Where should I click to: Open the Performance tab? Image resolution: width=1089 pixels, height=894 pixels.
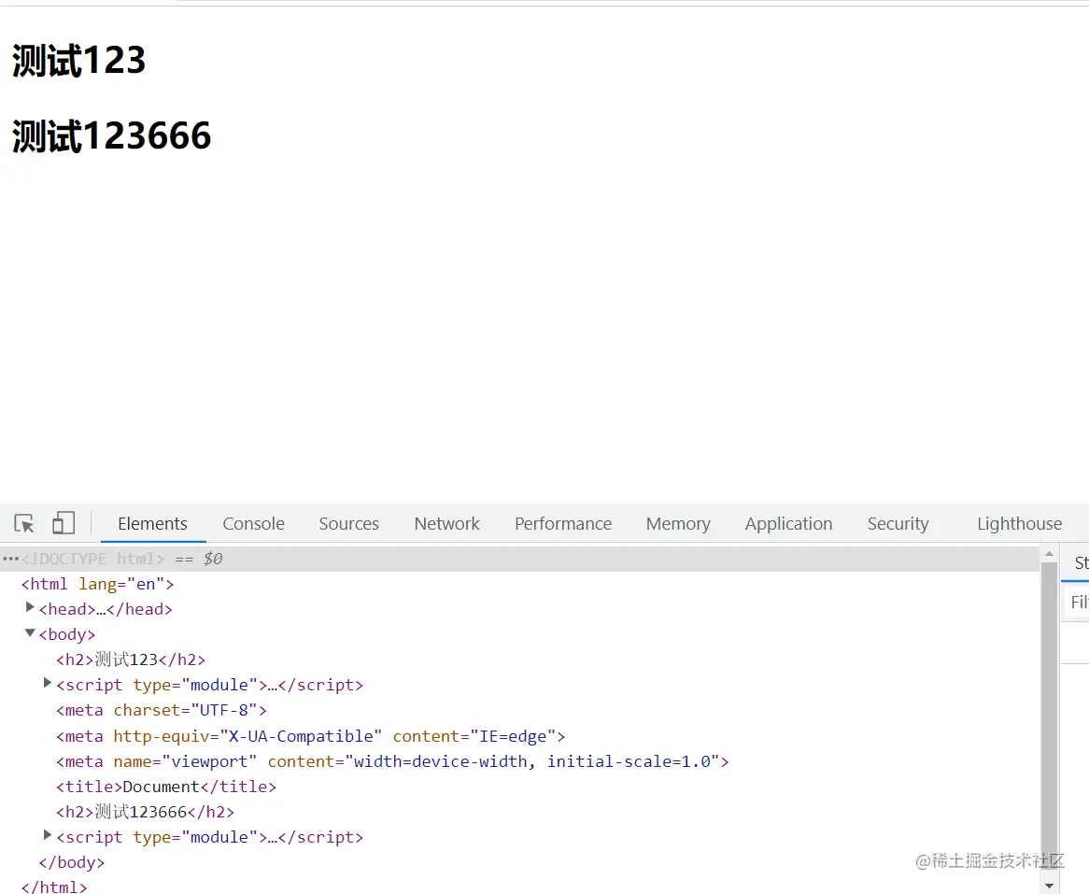tap(563, 524)
